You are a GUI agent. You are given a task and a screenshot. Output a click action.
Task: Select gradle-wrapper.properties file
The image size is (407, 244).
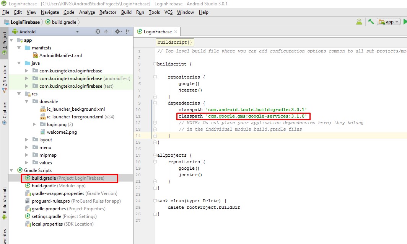72,193
